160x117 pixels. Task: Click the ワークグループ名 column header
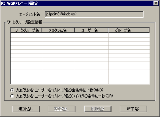click(x=26, y=30)
